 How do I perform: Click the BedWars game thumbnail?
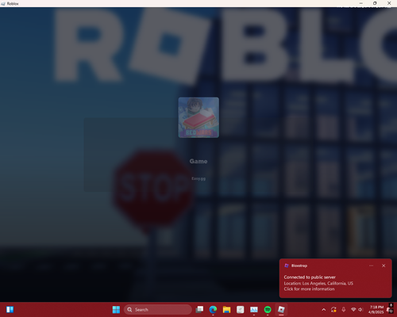[198, 117]
